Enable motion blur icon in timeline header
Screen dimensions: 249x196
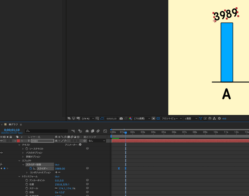[98, 131]
